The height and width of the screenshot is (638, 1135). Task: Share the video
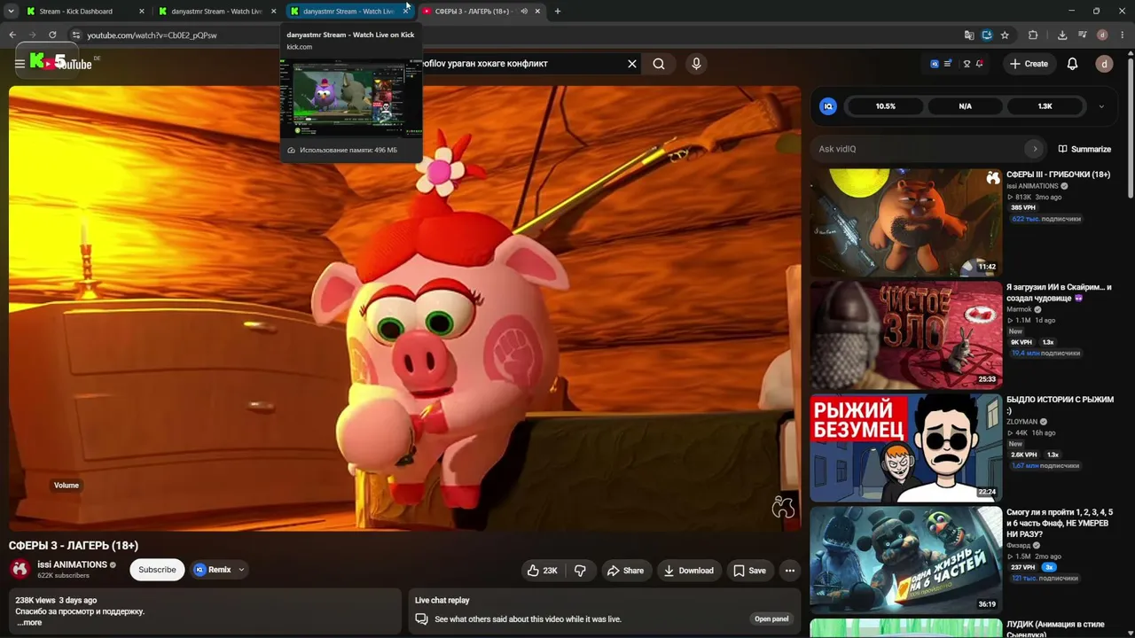pos(625,571)
